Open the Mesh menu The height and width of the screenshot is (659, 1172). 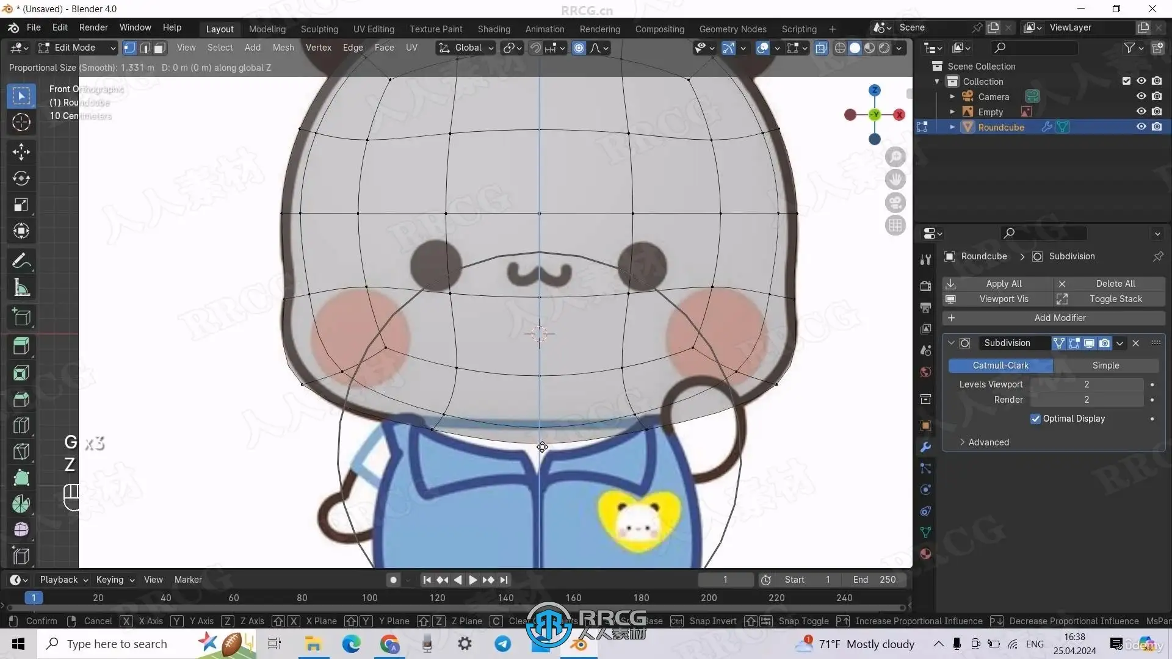click(x=283, y=48)
